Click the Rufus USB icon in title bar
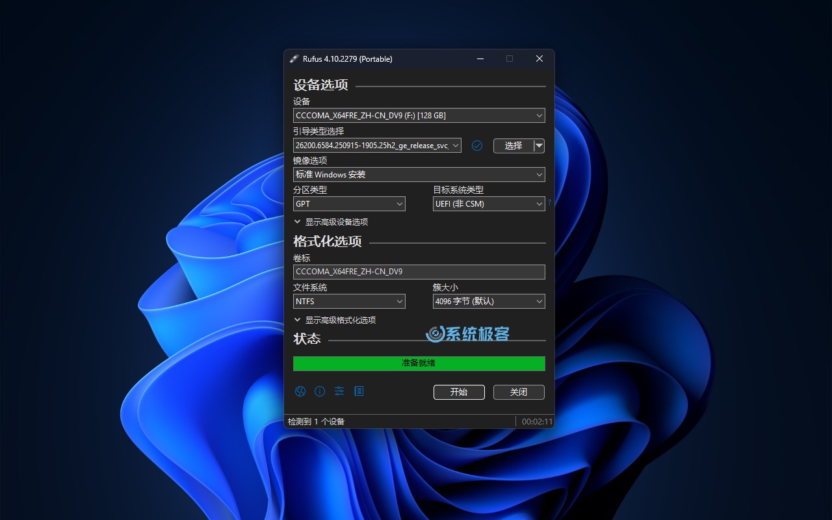The height and width of the screenshot is (520, 832). [294, 58]
